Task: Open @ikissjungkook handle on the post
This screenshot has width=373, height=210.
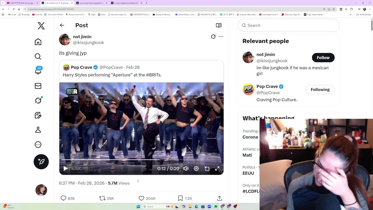Action: [88, 43]
